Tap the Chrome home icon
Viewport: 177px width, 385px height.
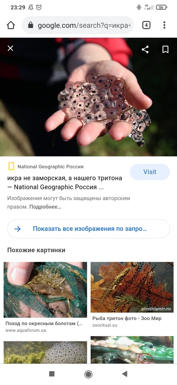[x=11, y=25]
